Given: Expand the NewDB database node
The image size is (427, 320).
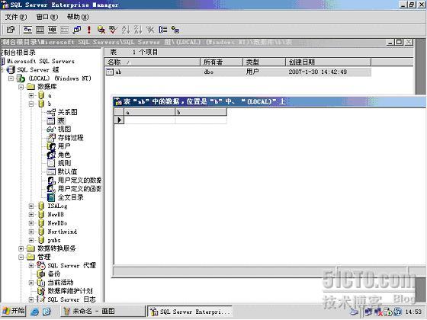Looking at the screenshot, I should pyautogui.click(x=31, y=214).
